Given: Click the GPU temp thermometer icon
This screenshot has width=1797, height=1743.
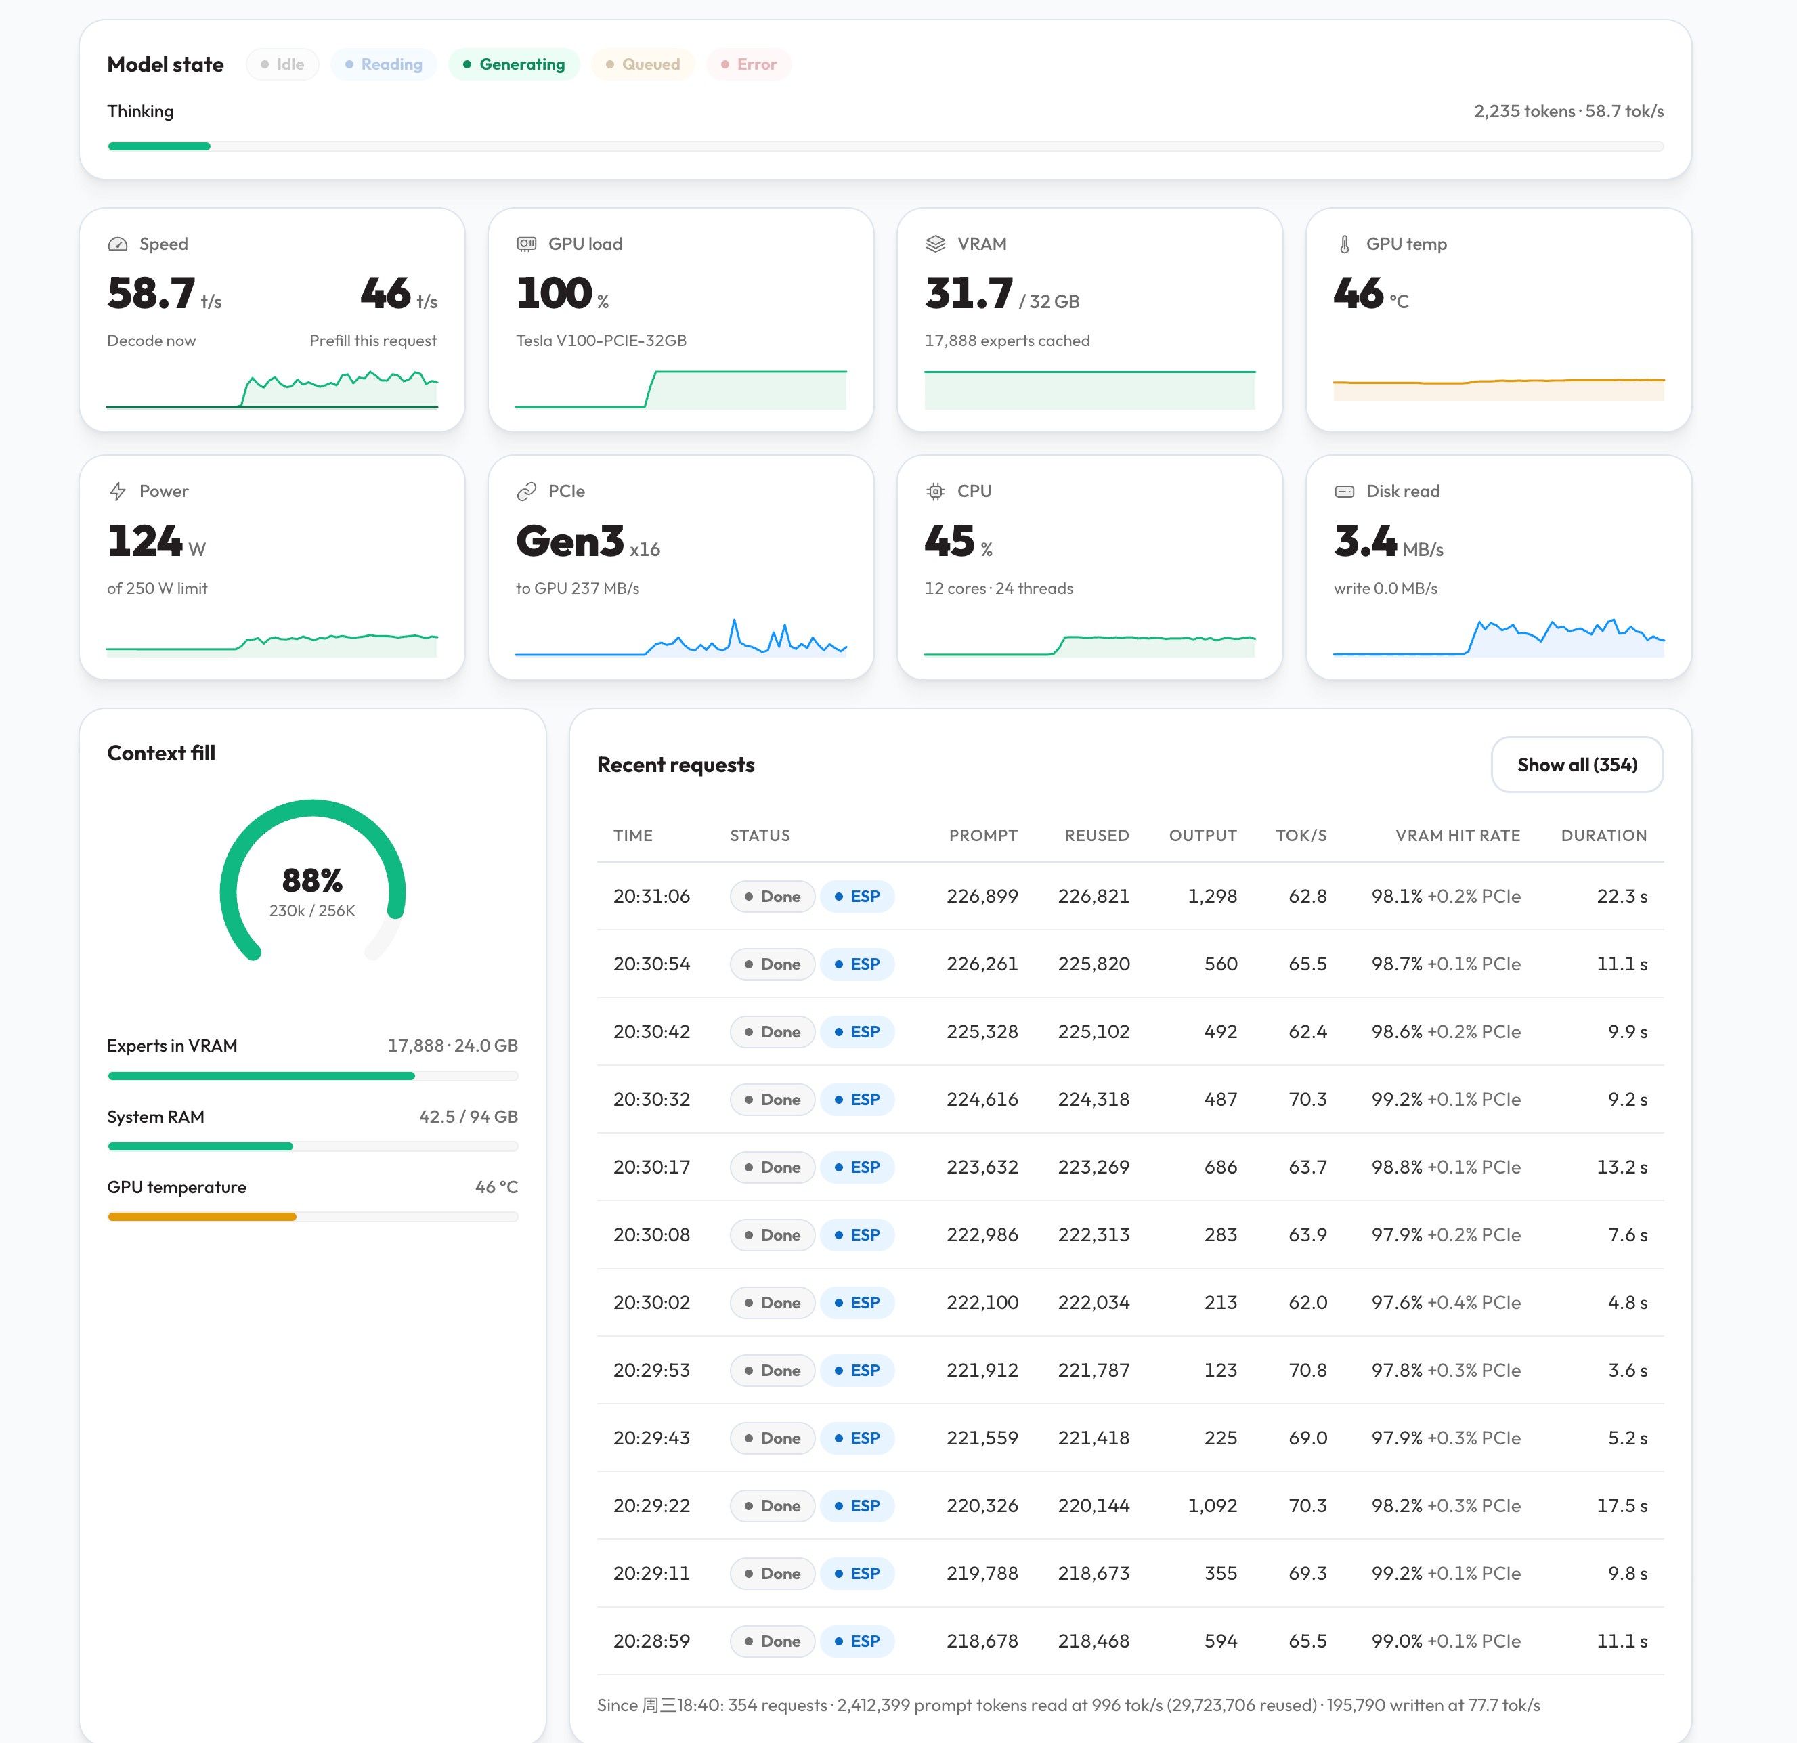Looking at the screenshot, I should tap(1344, 244).
